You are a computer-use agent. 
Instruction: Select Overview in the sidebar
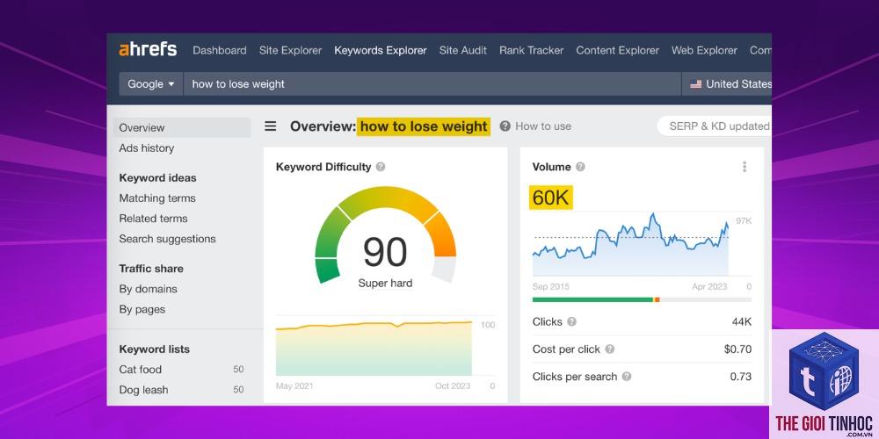(x=182, y=127)
